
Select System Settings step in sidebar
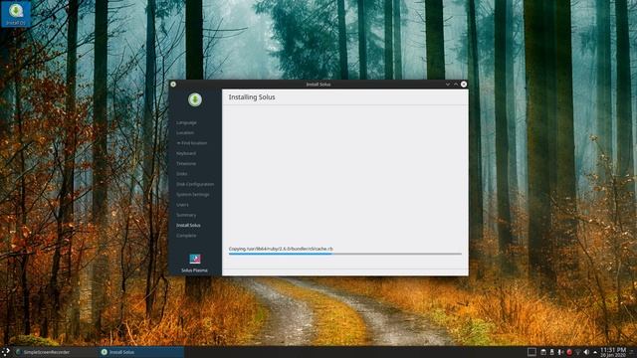(x=193, y=195)
